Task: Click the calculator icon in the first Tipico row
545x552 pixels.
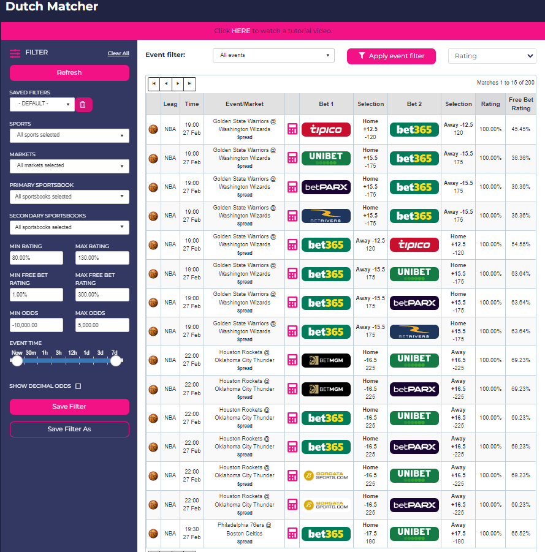Action: (292, 129)
